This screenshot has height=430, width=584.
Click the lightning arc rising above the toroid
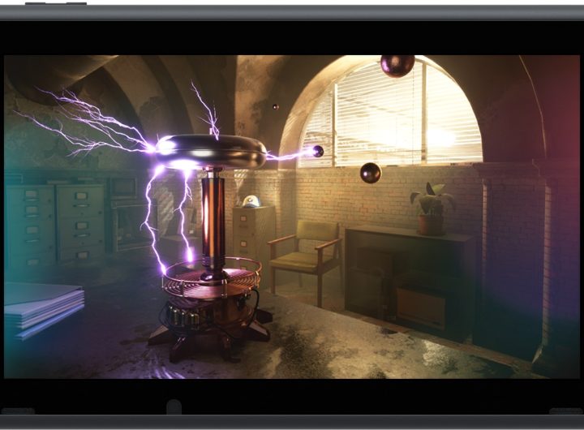pyautogui.click(x=205, y=110)
